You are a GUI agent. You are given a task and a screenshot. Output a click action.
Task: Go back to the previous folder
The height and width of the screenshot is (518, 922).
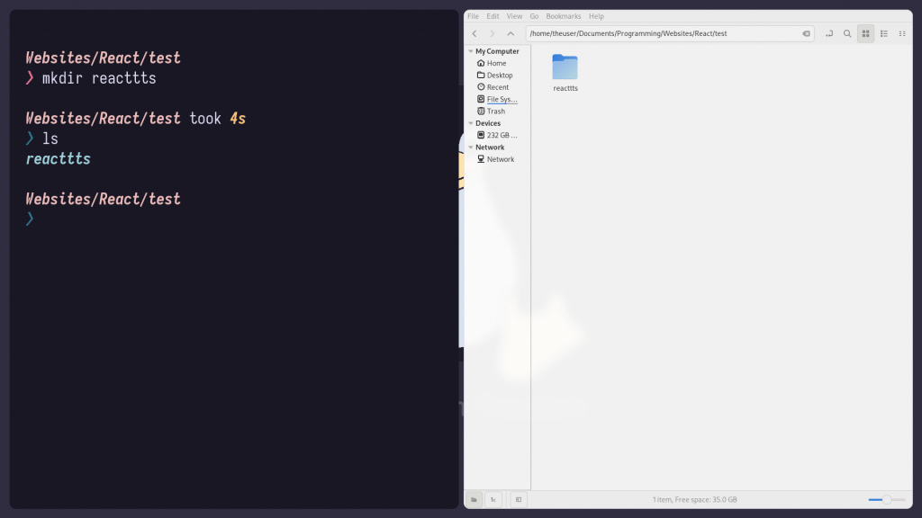click(475, 34)
